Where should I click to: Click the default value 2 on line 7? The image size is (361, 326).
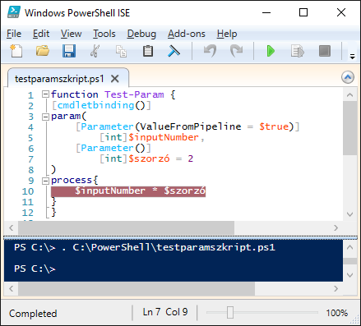[191, 158]
